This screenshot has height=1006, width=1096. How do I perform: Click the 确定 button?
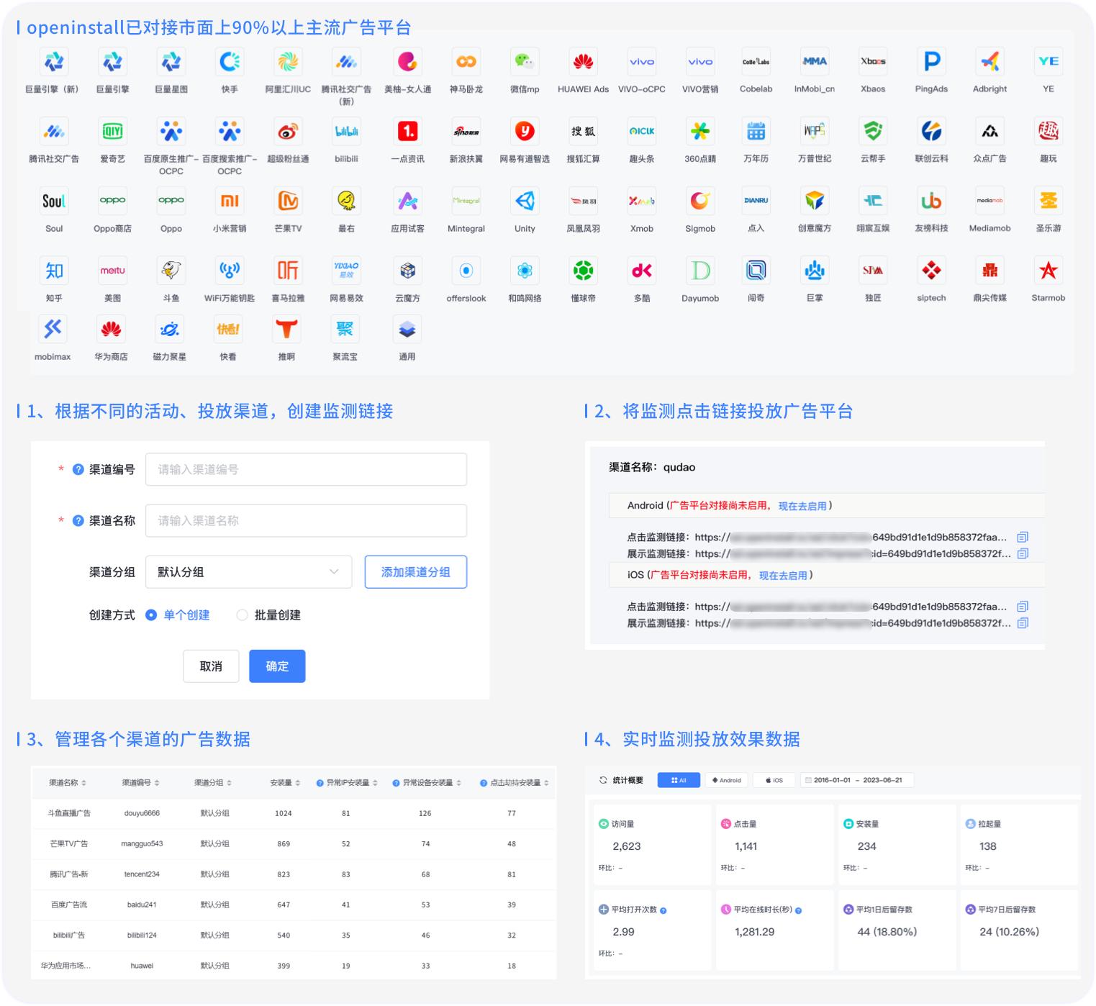click(277, 666)
